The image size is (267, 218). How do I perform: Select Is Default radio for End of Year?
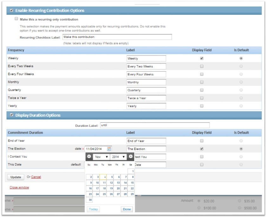click(x=241, y=141)
